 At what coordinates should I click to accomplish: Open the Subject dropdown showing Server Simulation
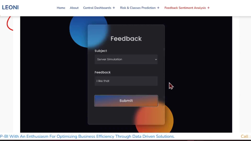[126, 59]
